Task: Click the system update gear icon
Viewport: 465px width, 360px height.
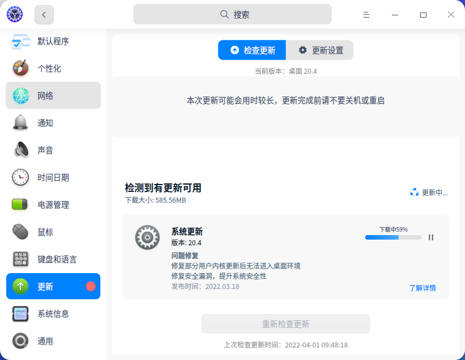Action: click(x=147, y=237)
